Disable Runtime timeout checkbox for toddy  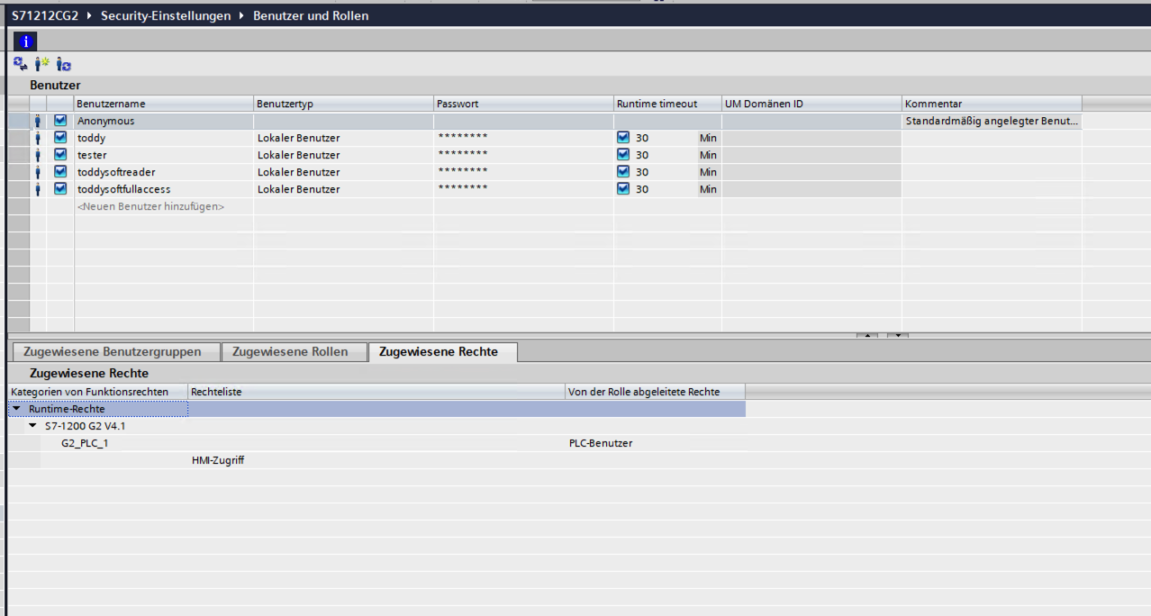pyautogui.click(x=623, y=138)
